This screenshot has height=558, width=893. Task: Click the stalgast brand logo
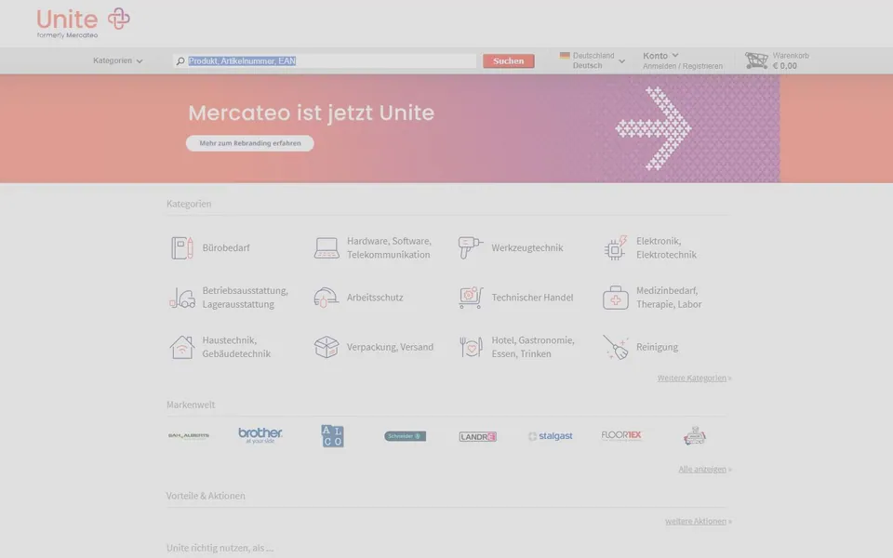pyautogui.click(x=550, y=436)
